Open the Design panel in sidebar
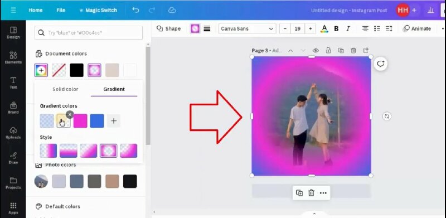The height and width of the screenshot is (218, 446). pos(13,33)
